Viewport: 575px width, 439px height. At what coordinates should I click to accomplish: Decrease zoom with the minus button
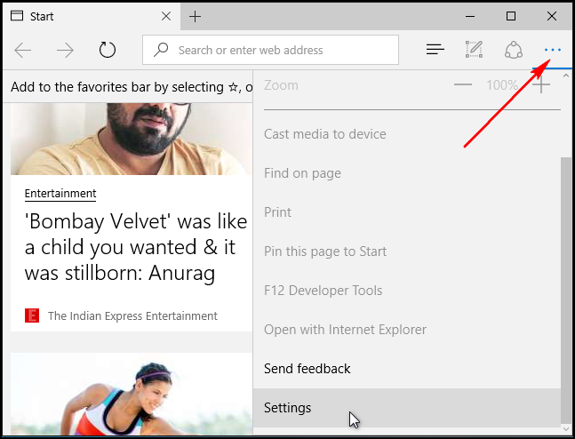point(463,85)
